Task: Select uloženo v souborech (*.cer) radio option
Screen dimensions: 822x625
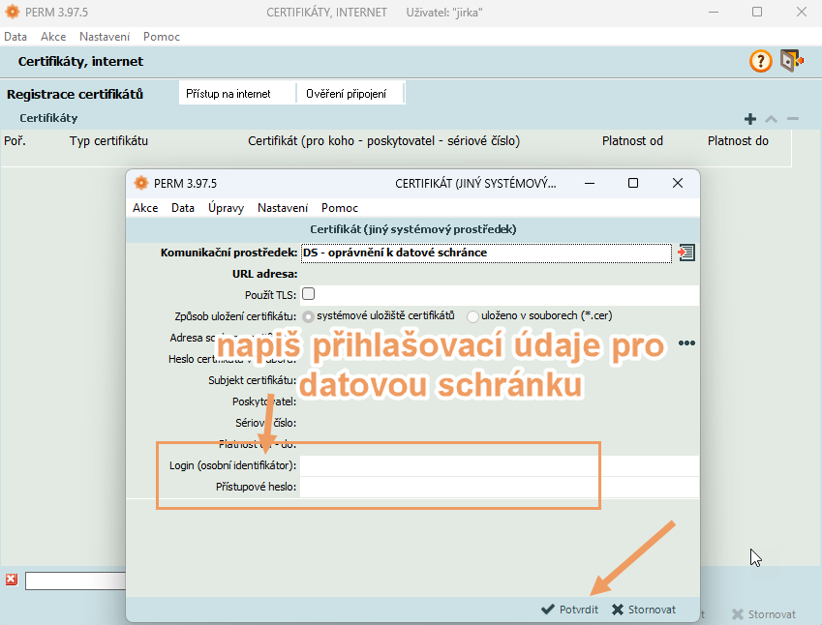Action: [472, 316]
